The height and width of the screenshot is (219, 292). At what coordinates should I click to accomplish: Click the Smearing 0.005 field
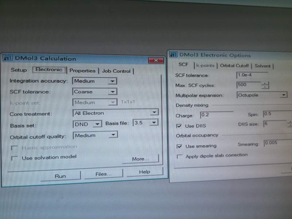[278, 143]
